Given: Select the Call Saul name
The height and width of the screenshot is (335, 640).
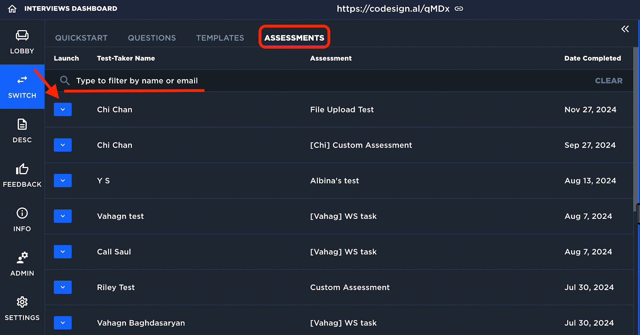Looking at the screenshot, I should click(x=114, y=252).
